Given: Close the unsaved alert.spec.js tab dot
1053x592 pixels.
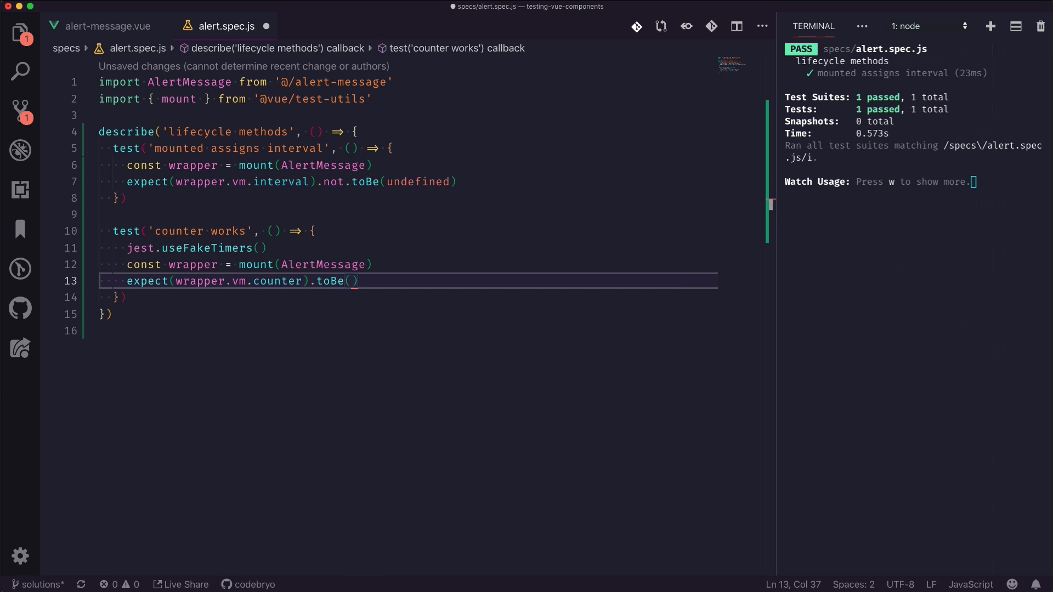Looking at the screenshot, I should (267, 26).
